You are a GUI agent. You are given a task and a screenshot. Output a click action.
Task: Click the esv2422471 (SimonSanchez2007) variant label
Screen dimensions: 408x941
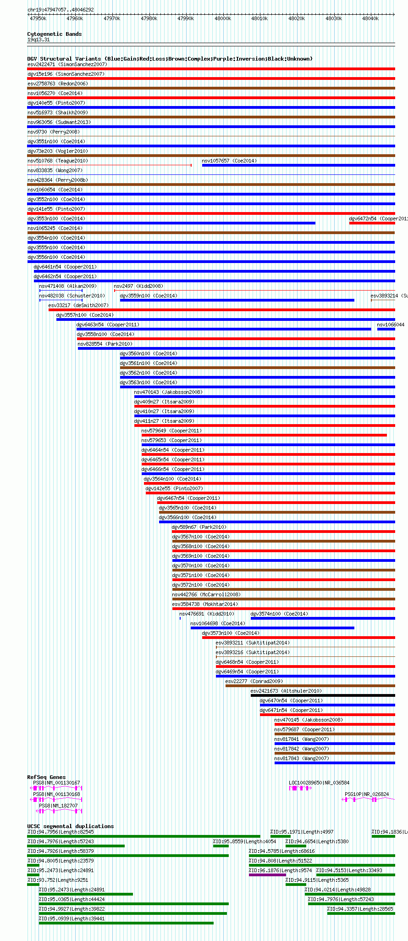67,64
